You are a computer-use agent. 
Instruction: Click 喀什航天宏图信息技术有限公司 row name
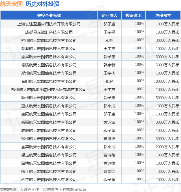(49, 172)
